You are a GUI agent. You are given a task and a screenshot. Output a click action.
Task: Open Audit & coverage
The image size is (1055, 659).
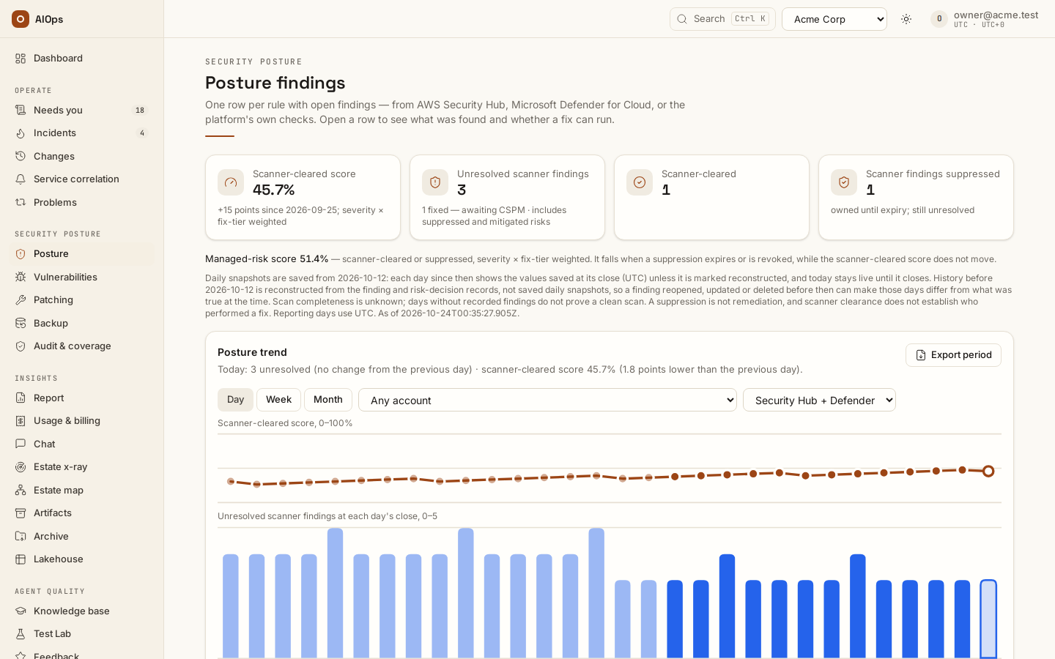click(x=81, y=346)
